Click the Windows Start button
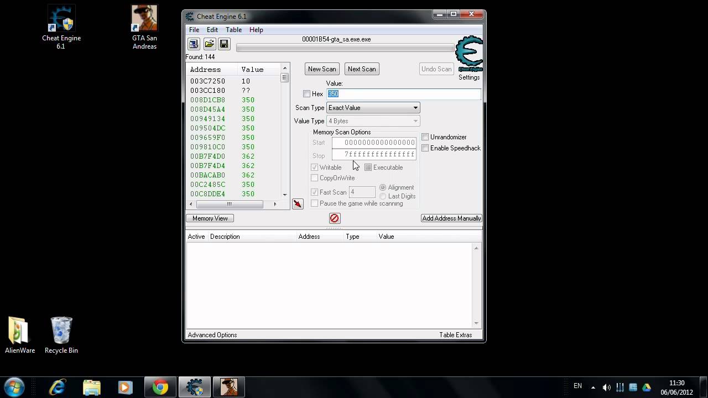 14,387
